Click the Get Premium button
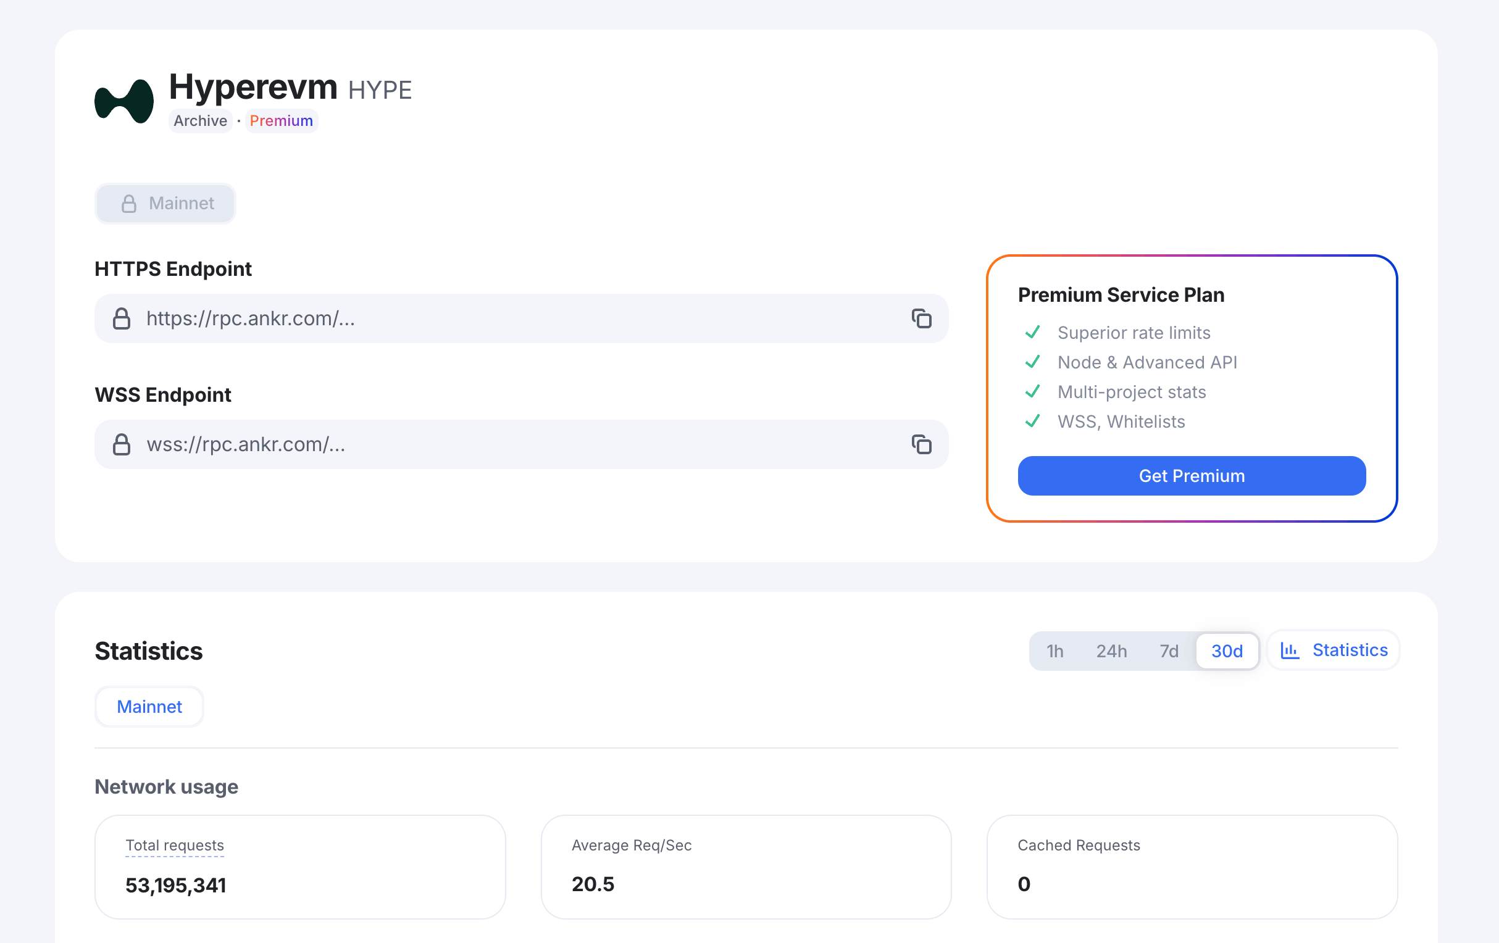Screen dimensions: 1499x943 (1192, 476)
